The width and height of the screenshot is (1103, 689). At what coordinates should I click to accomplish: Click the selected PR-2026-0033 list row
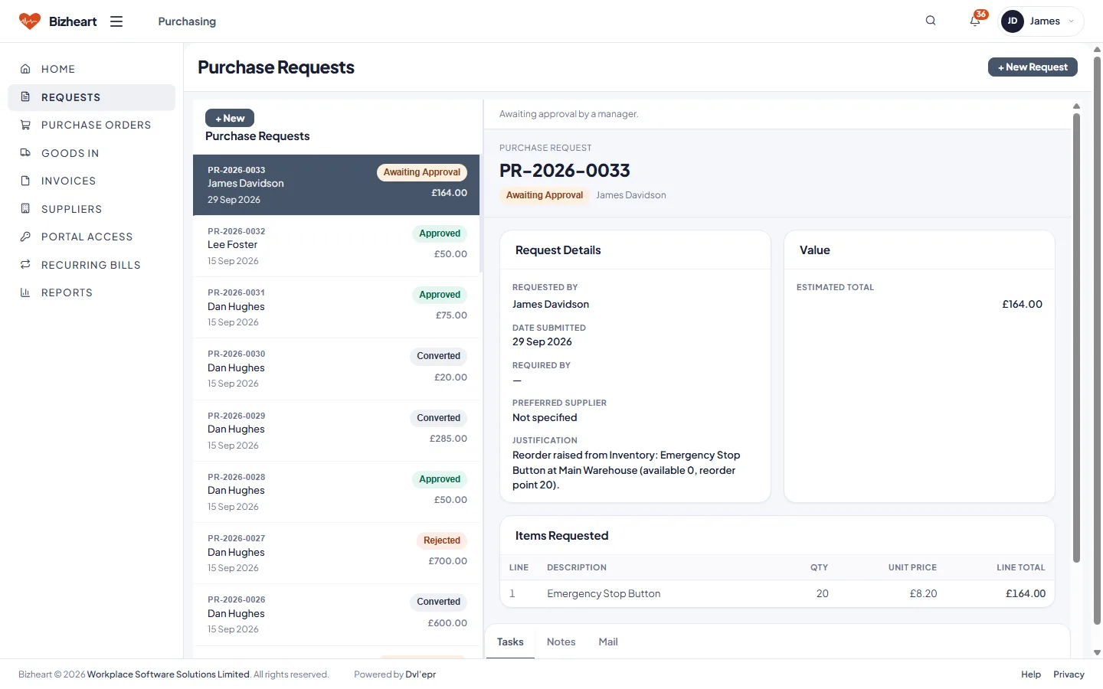pos(336,184)
